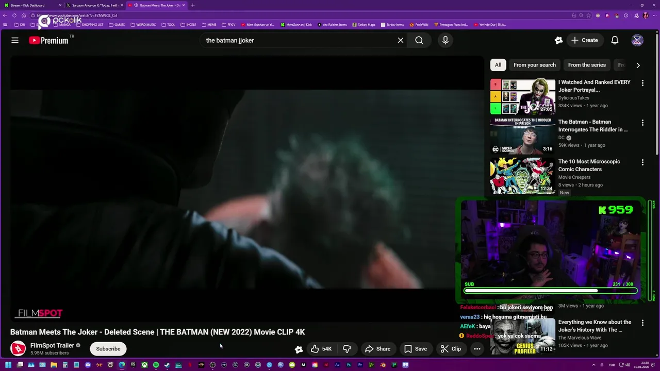
Task: Like the video with the thumbs up
Action: 321,349
